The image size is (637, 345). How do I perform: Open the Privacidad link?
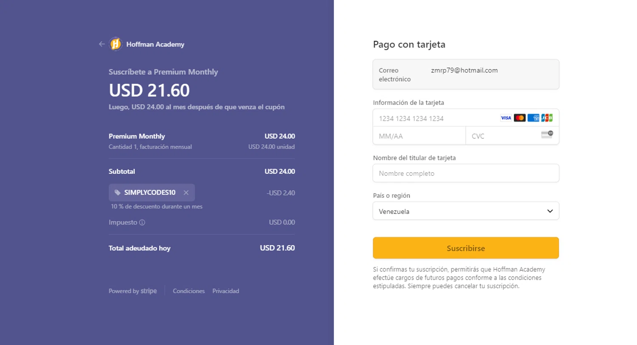225,291
